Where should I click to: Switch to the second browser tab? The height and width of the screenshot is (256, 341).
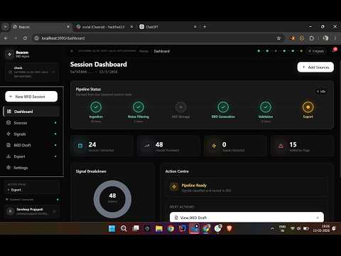pyautogui.click(x=104, y=27)
